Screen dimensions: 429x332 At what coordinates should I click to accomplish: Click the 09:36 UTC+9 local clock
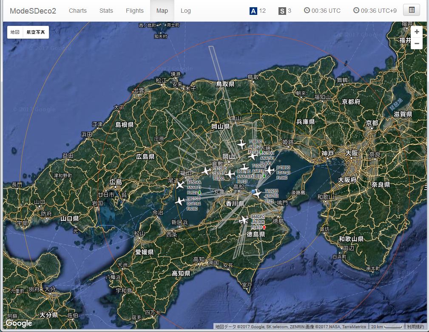(x=375, y=11)
